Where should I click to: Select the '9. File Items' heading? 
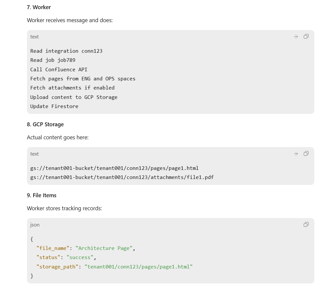[41, 195]
